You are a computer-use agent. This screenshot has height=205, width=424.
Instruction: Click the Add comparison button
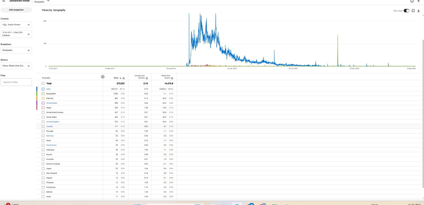[16, 10]
